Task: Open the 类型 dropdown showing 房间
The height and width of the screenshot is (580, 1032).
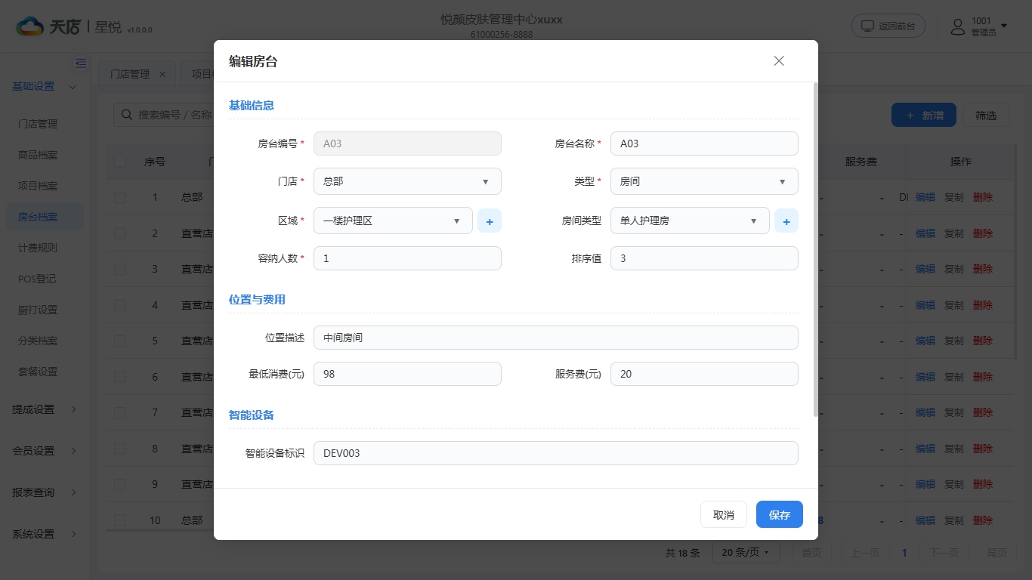Action: (704, 181)
